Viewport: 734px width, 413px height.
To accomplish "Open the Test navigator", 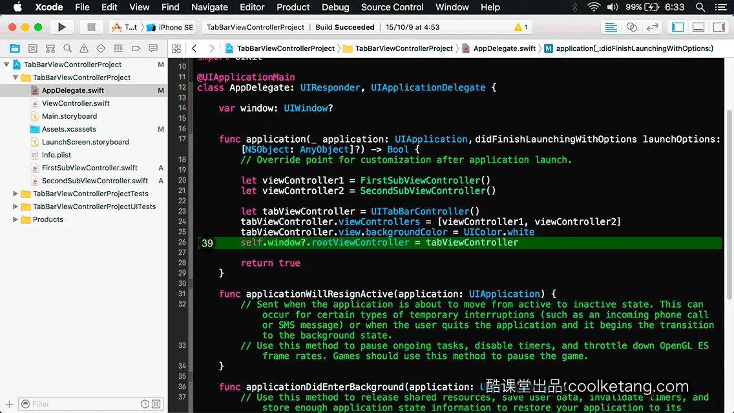I will point(101,48).
